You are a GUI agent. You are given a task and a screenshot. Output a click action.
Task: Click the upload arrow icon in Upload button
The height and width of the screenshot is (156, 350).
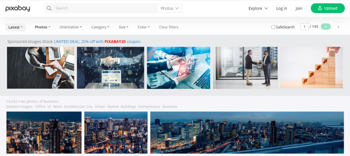coord(320,8)
